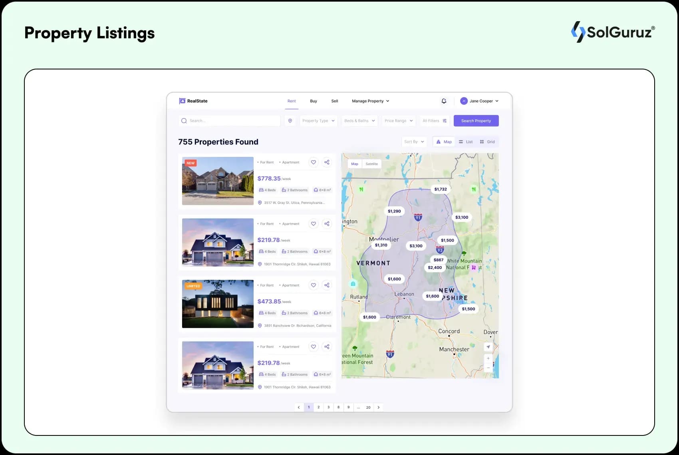Click the notification bell icon

coord(444,101)
